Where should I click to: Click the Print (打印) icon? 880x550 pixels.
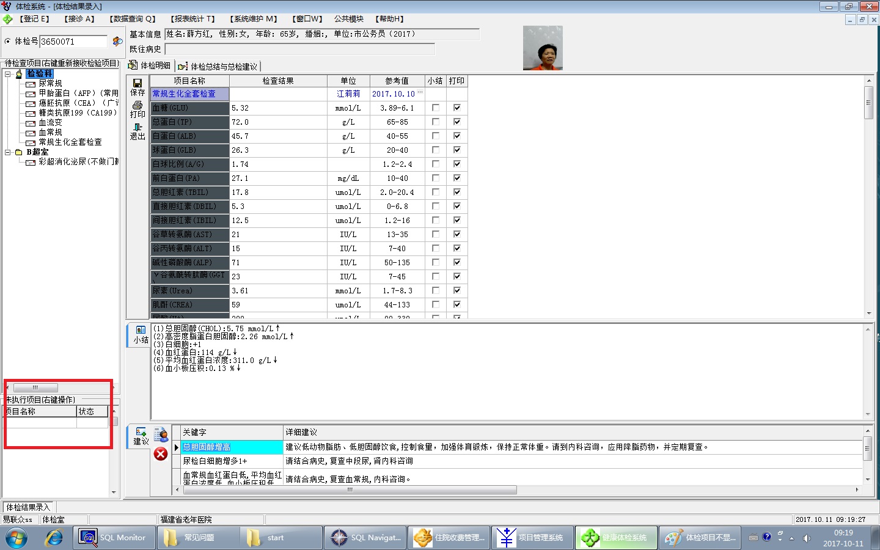tap(137, 105)
